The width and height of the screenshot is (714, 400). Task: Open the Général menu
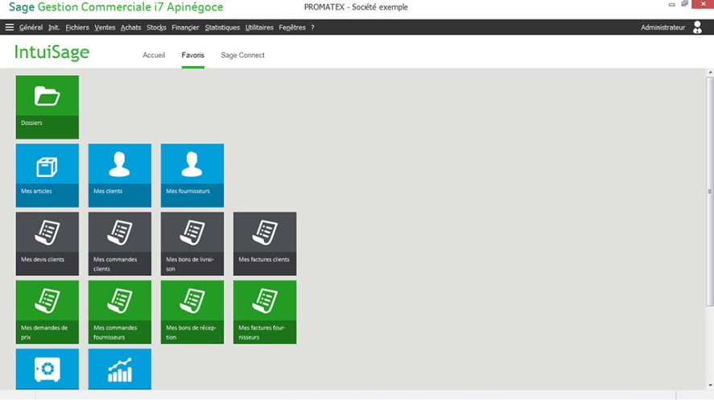coord(31,27)
